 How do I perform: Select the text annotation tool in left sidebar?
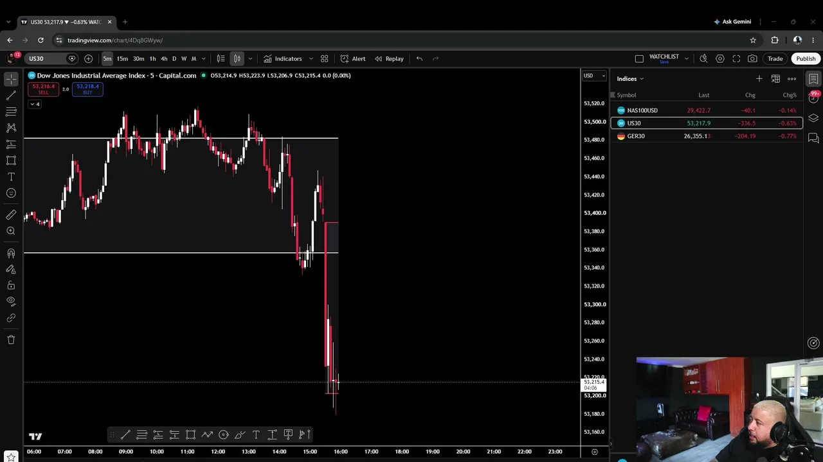(x=11, y=177)
